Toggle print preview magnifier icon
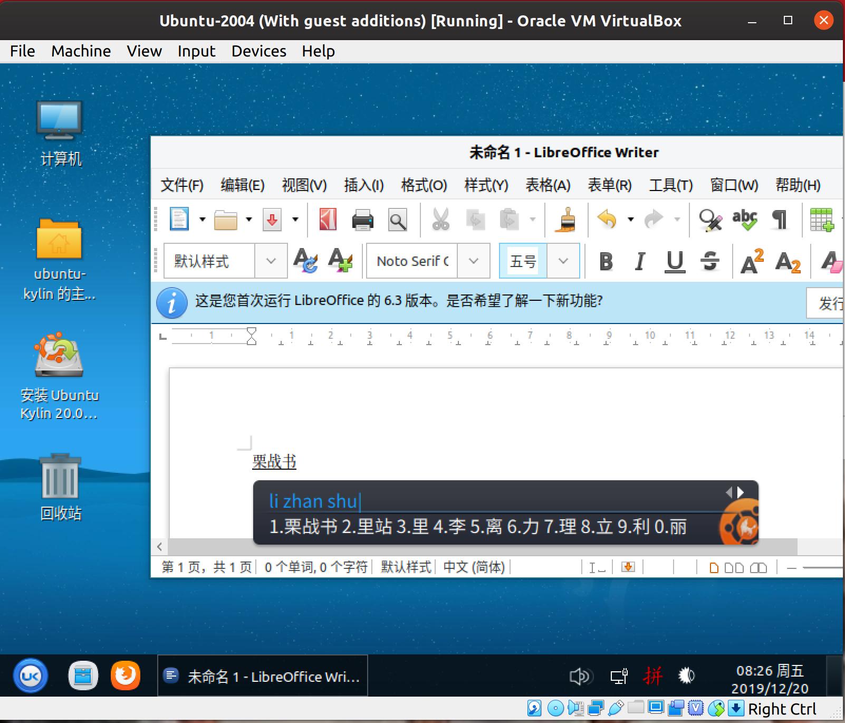The width and height of the screenshot is (845, 723). tap(397, 220)
